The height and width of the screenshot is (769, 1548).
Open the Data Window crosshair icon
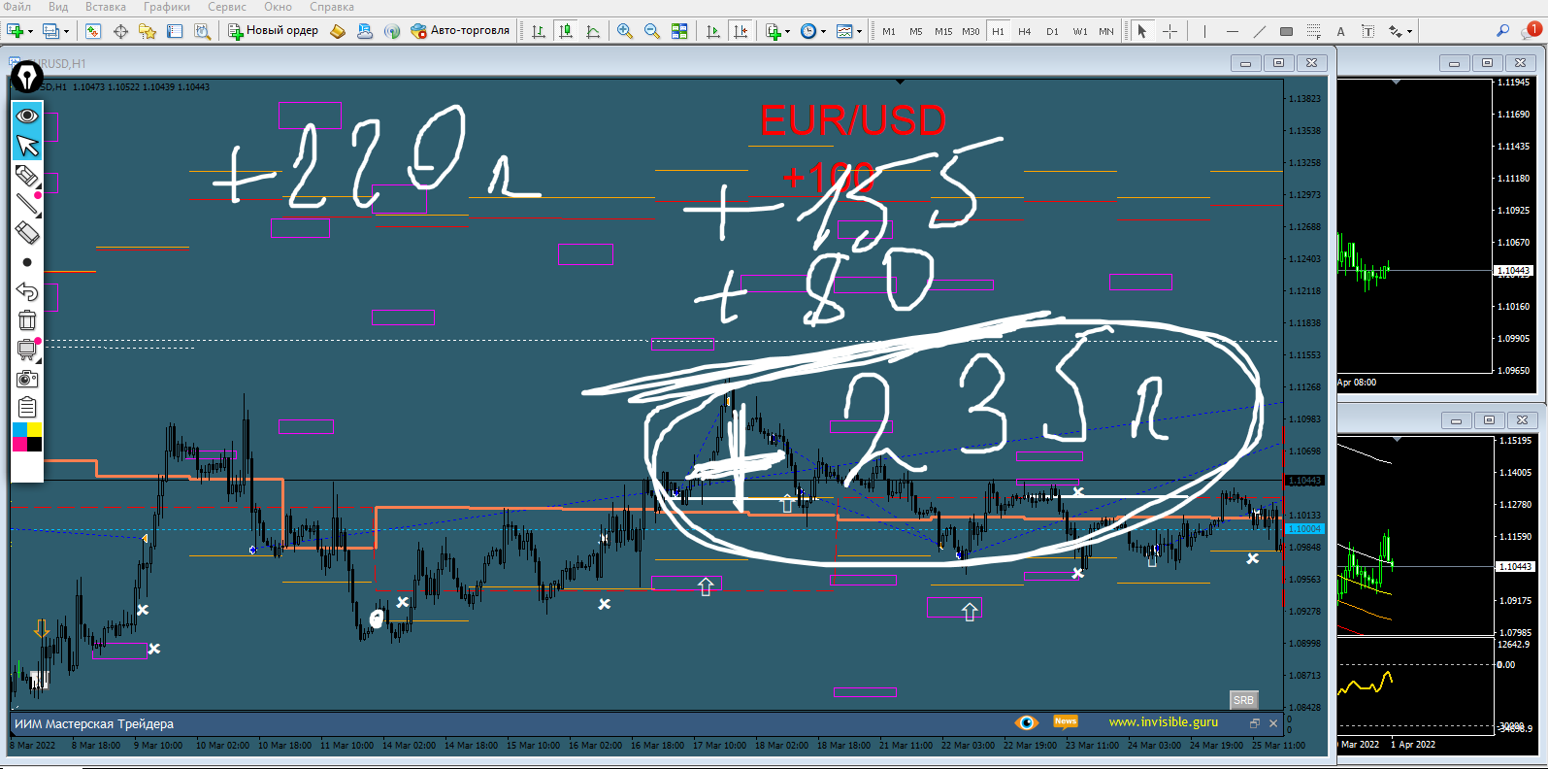120,31
